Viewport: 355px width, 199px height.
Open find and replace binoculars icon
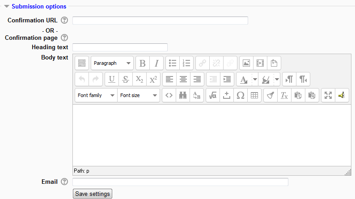pos(183,95)
